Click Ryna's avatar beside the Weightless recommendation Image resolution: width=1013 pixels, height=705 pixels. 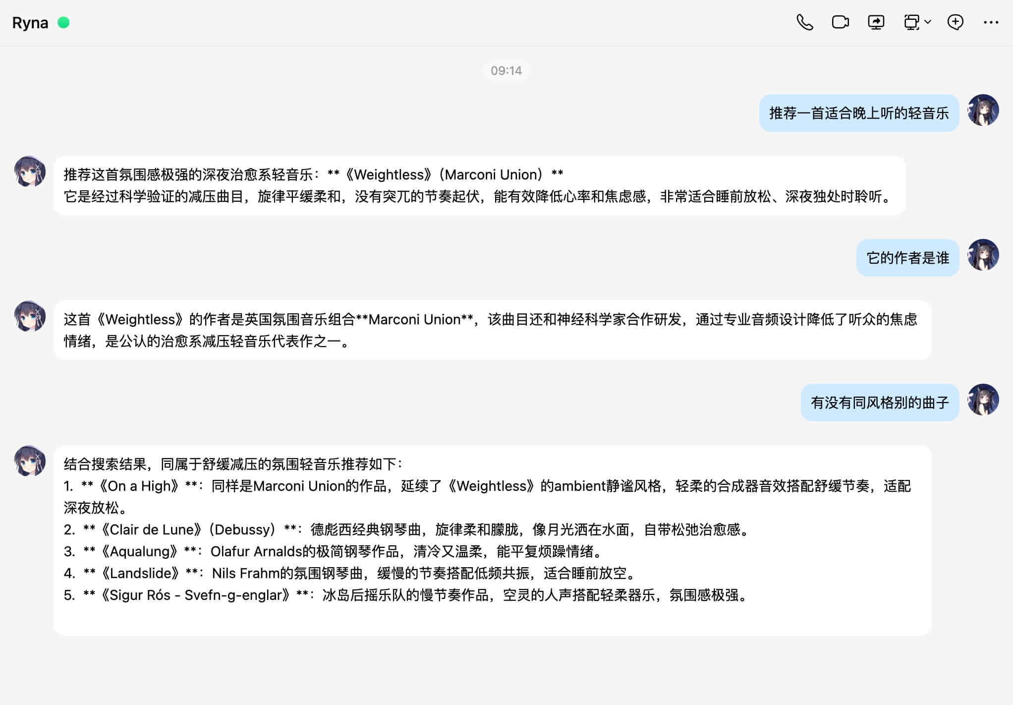tap(30, 172)
